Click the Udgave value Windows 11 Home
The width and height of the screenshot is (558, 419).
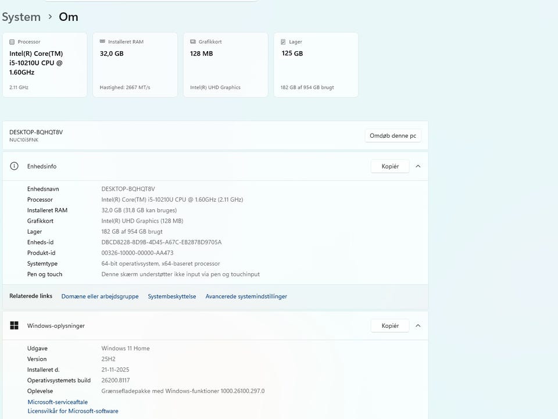(126, 348)
